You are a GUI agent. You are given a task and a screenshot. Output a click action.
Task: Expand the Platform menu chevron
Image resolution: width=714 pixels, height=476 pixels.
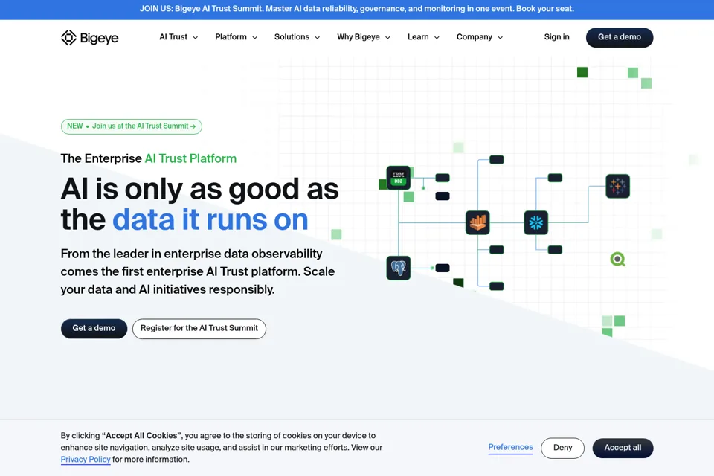click(x=254, y=38)
